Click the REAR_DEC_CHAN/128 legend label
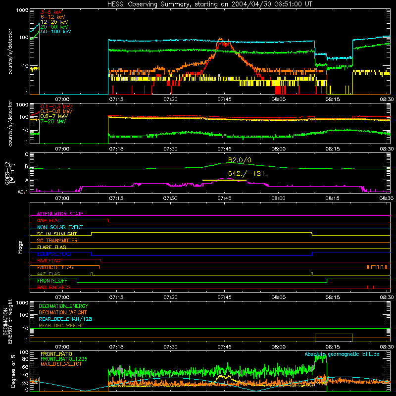This screenshot has width=396, height=396. [x=65, y=319]
